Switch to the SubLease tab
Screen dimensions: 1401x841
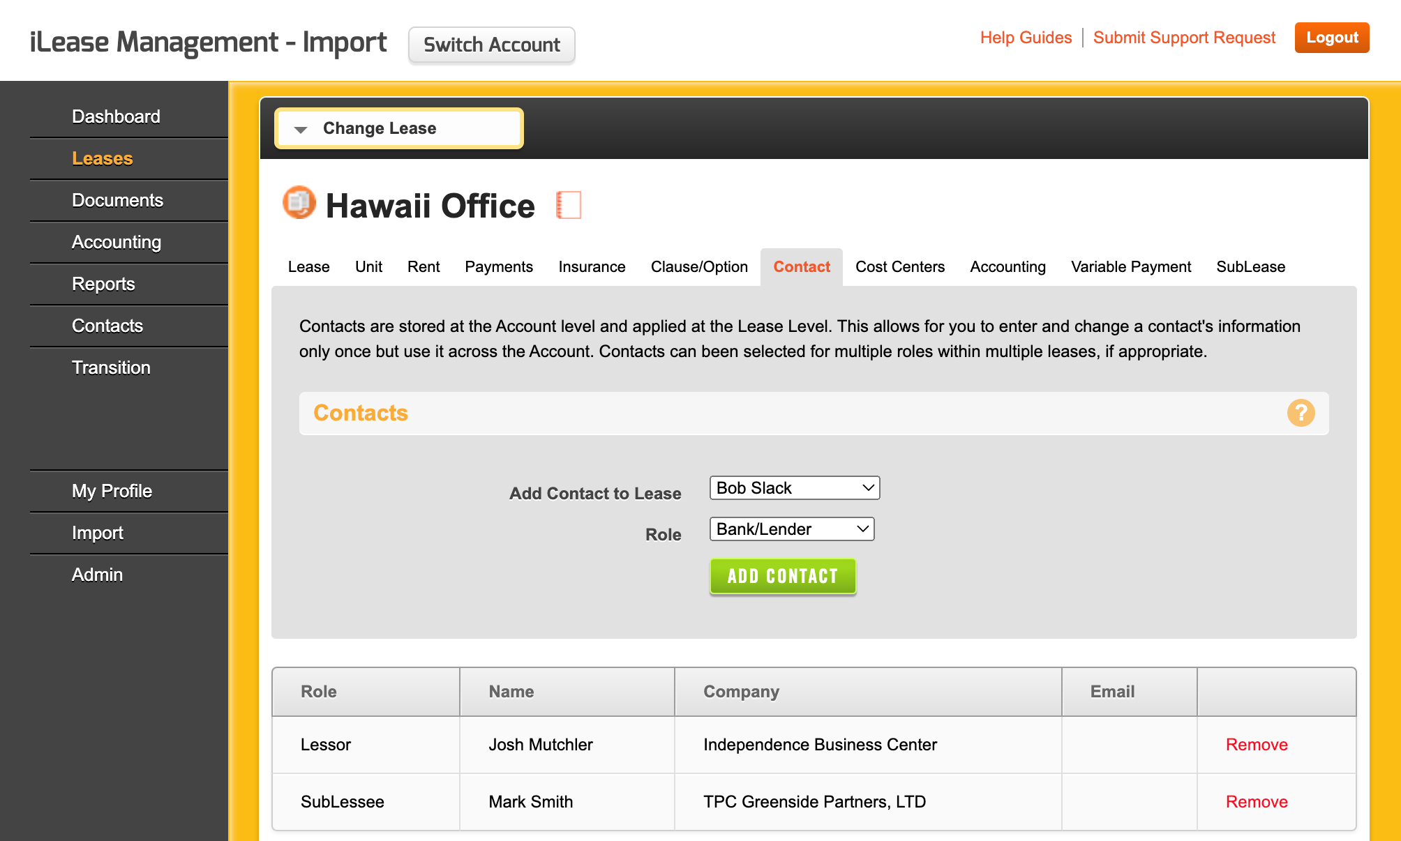click(x=1250, y=267)
